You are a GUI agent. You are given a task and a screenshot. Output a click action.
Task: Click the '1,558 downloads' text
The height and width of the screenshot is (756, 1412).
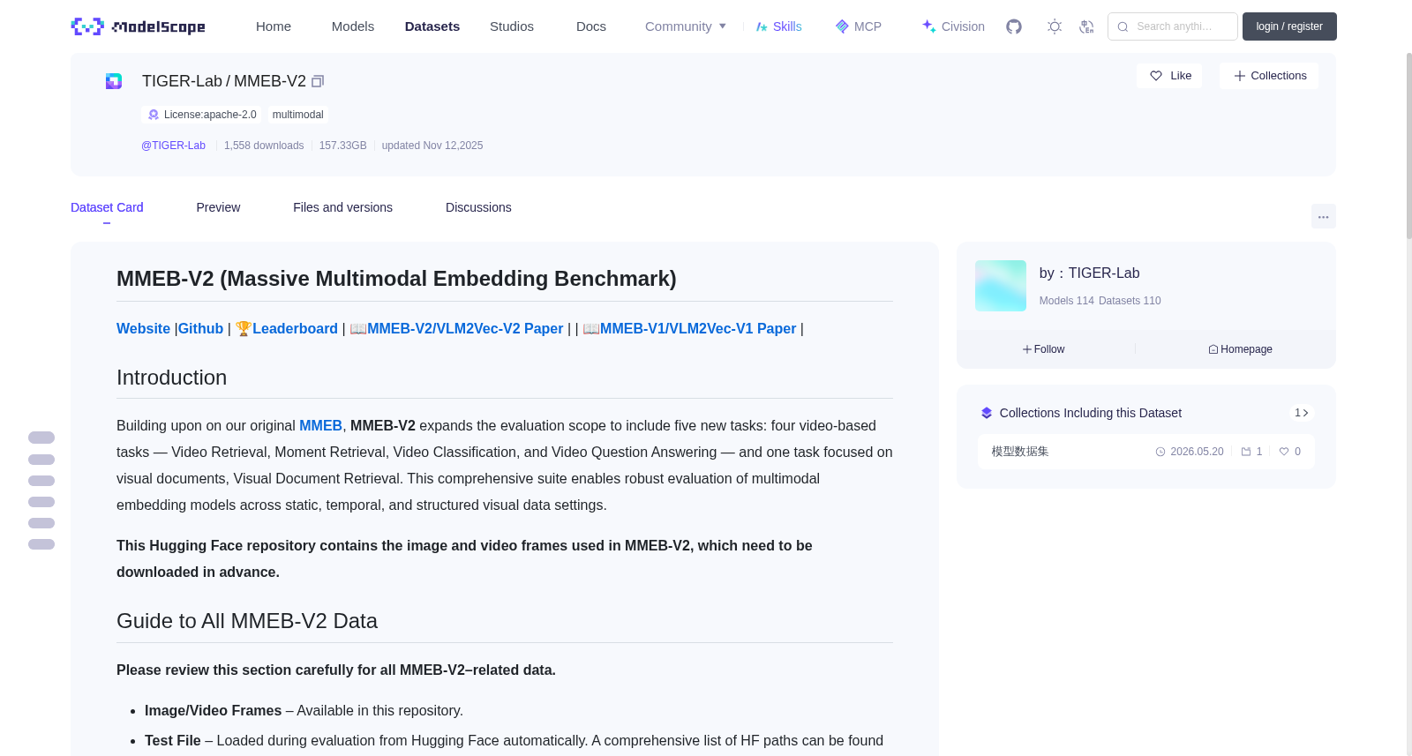(x=264, y=146)
